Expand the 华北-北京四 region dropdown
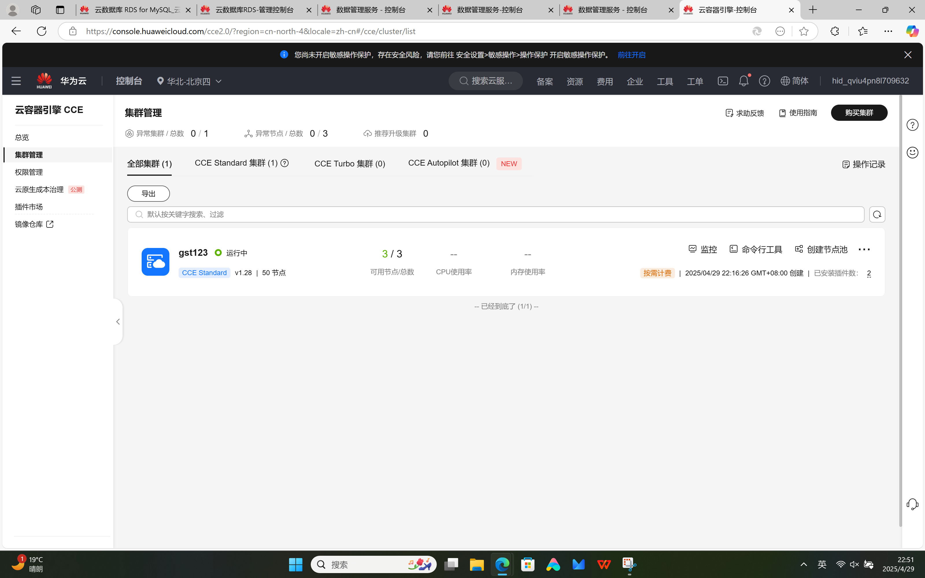 (189, 81)
